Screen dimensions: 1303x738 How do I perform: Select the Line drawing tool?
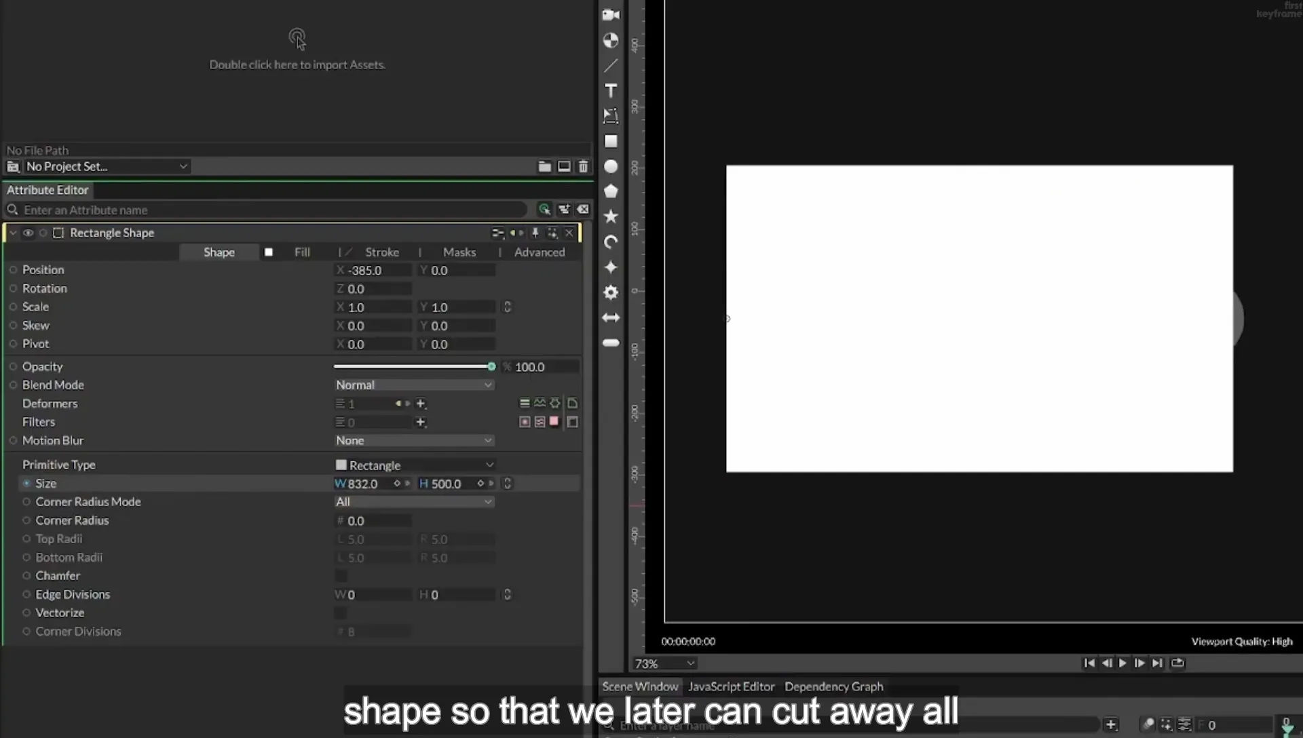coord(611,66)
